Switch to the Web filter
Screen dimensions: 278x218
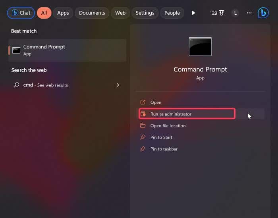pos(120,13)
